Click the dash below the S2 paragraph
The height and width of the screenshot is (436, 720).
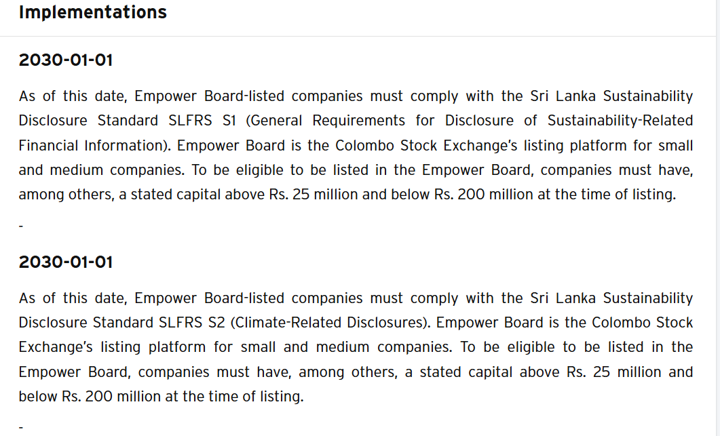click(21, 427)
